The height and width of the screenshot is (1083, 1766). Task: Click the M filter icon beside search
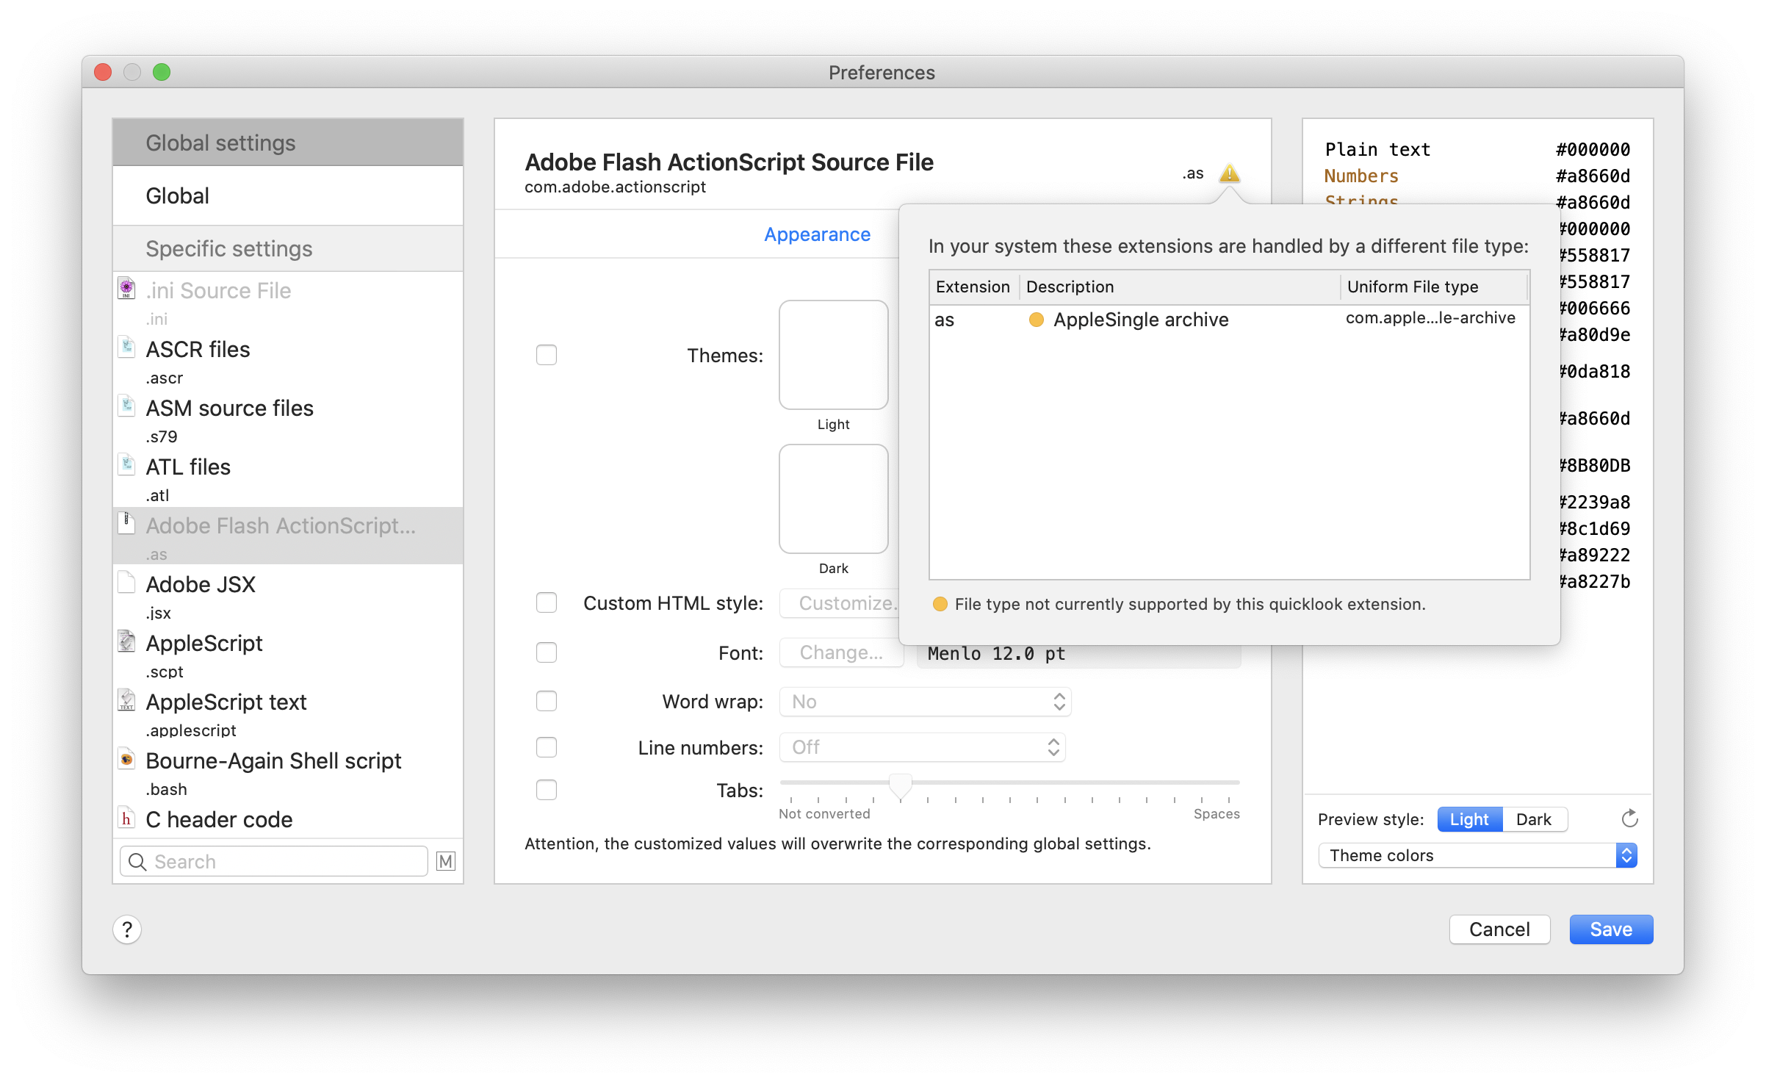point(445,861)
